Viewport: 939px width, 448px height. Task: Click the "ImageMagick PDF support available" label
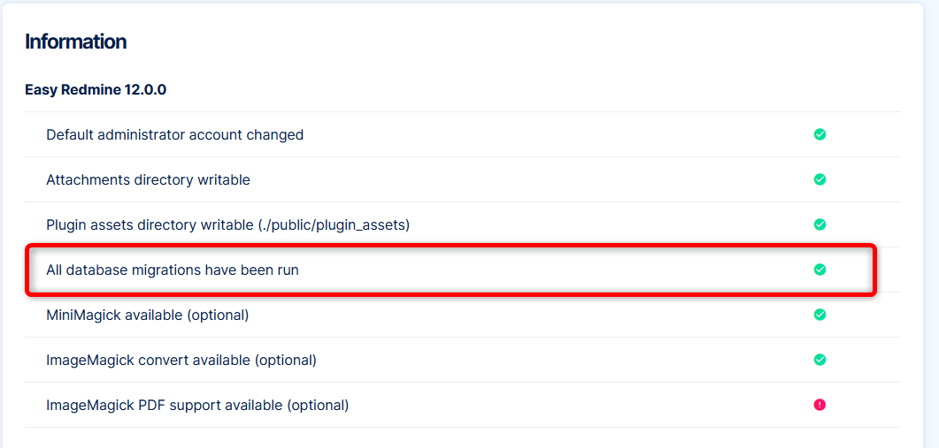pyautogui.click(x=163, y=406)
